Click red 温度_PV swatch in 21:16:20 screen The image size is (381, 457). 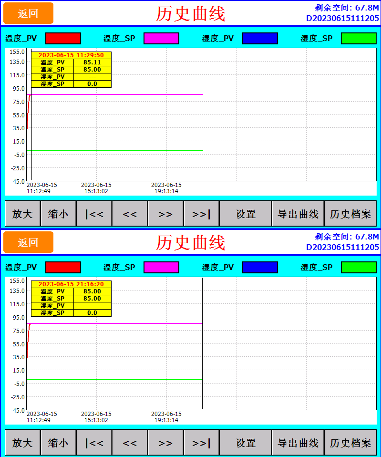click(63, 267)
